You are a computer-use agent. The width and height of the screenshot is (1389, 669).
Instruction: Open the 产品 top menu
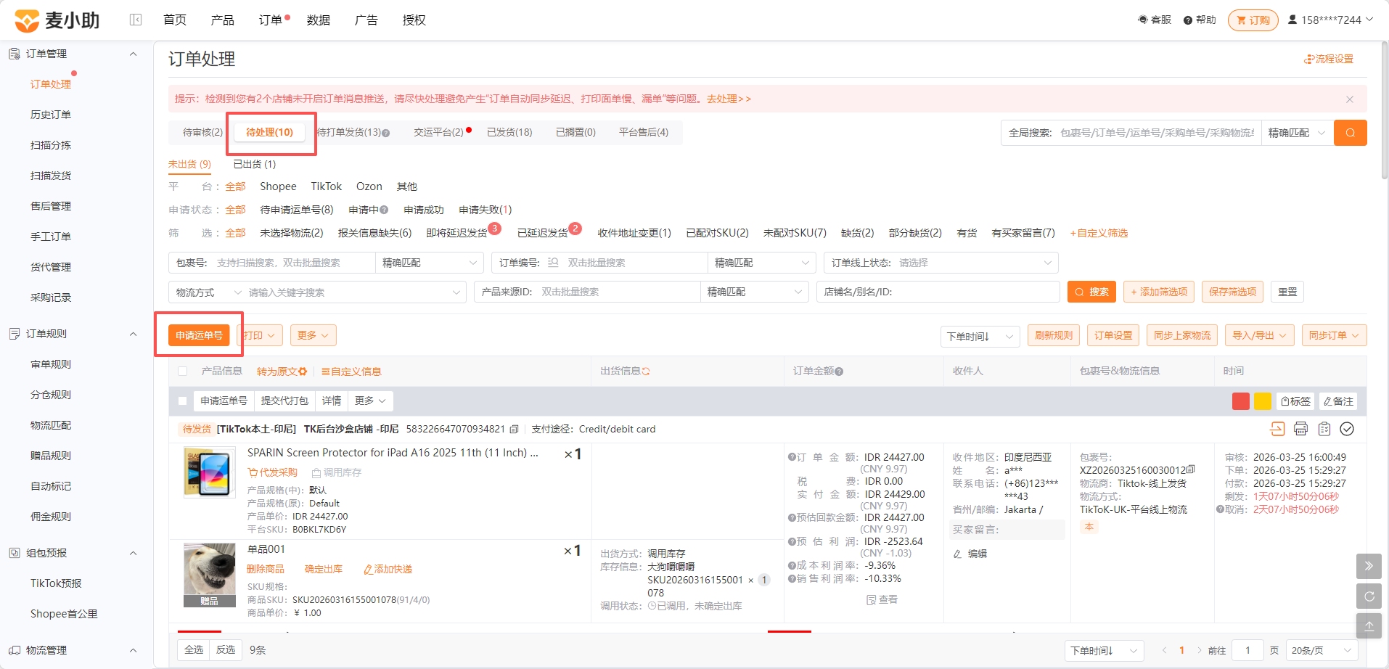(x=222, y=20)
